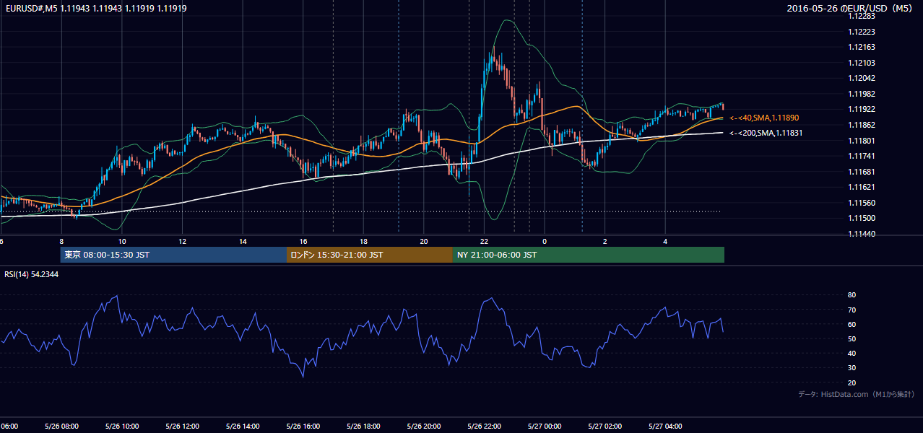
Task: Click the RSI 70 level label
Action: tap(851, 310)
